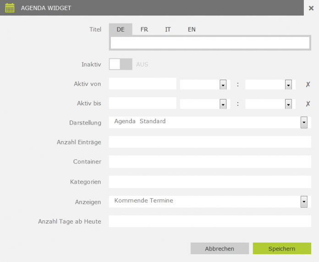The width and height of the screenshot is (319, 262).
Task: Click the Abbrechen button
Action: coord(220,248)
